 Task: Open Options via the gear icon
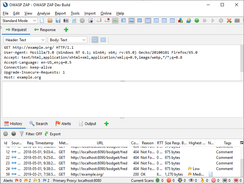tap(82, 21)
